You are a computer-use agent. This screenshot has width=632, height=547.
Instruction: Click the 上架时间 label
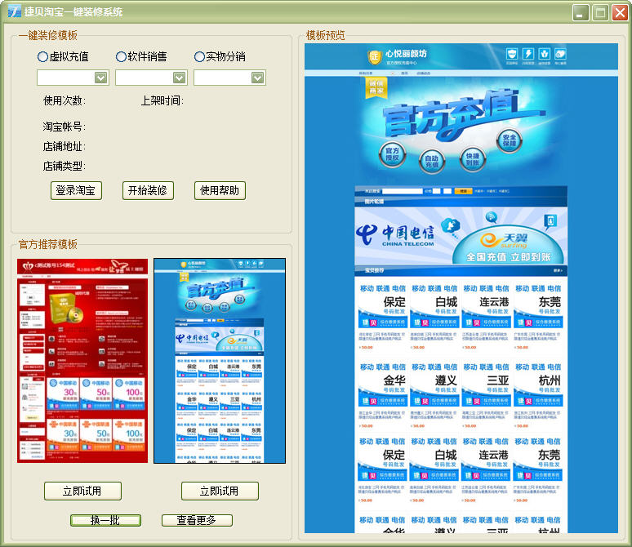(x=162, y=100)
